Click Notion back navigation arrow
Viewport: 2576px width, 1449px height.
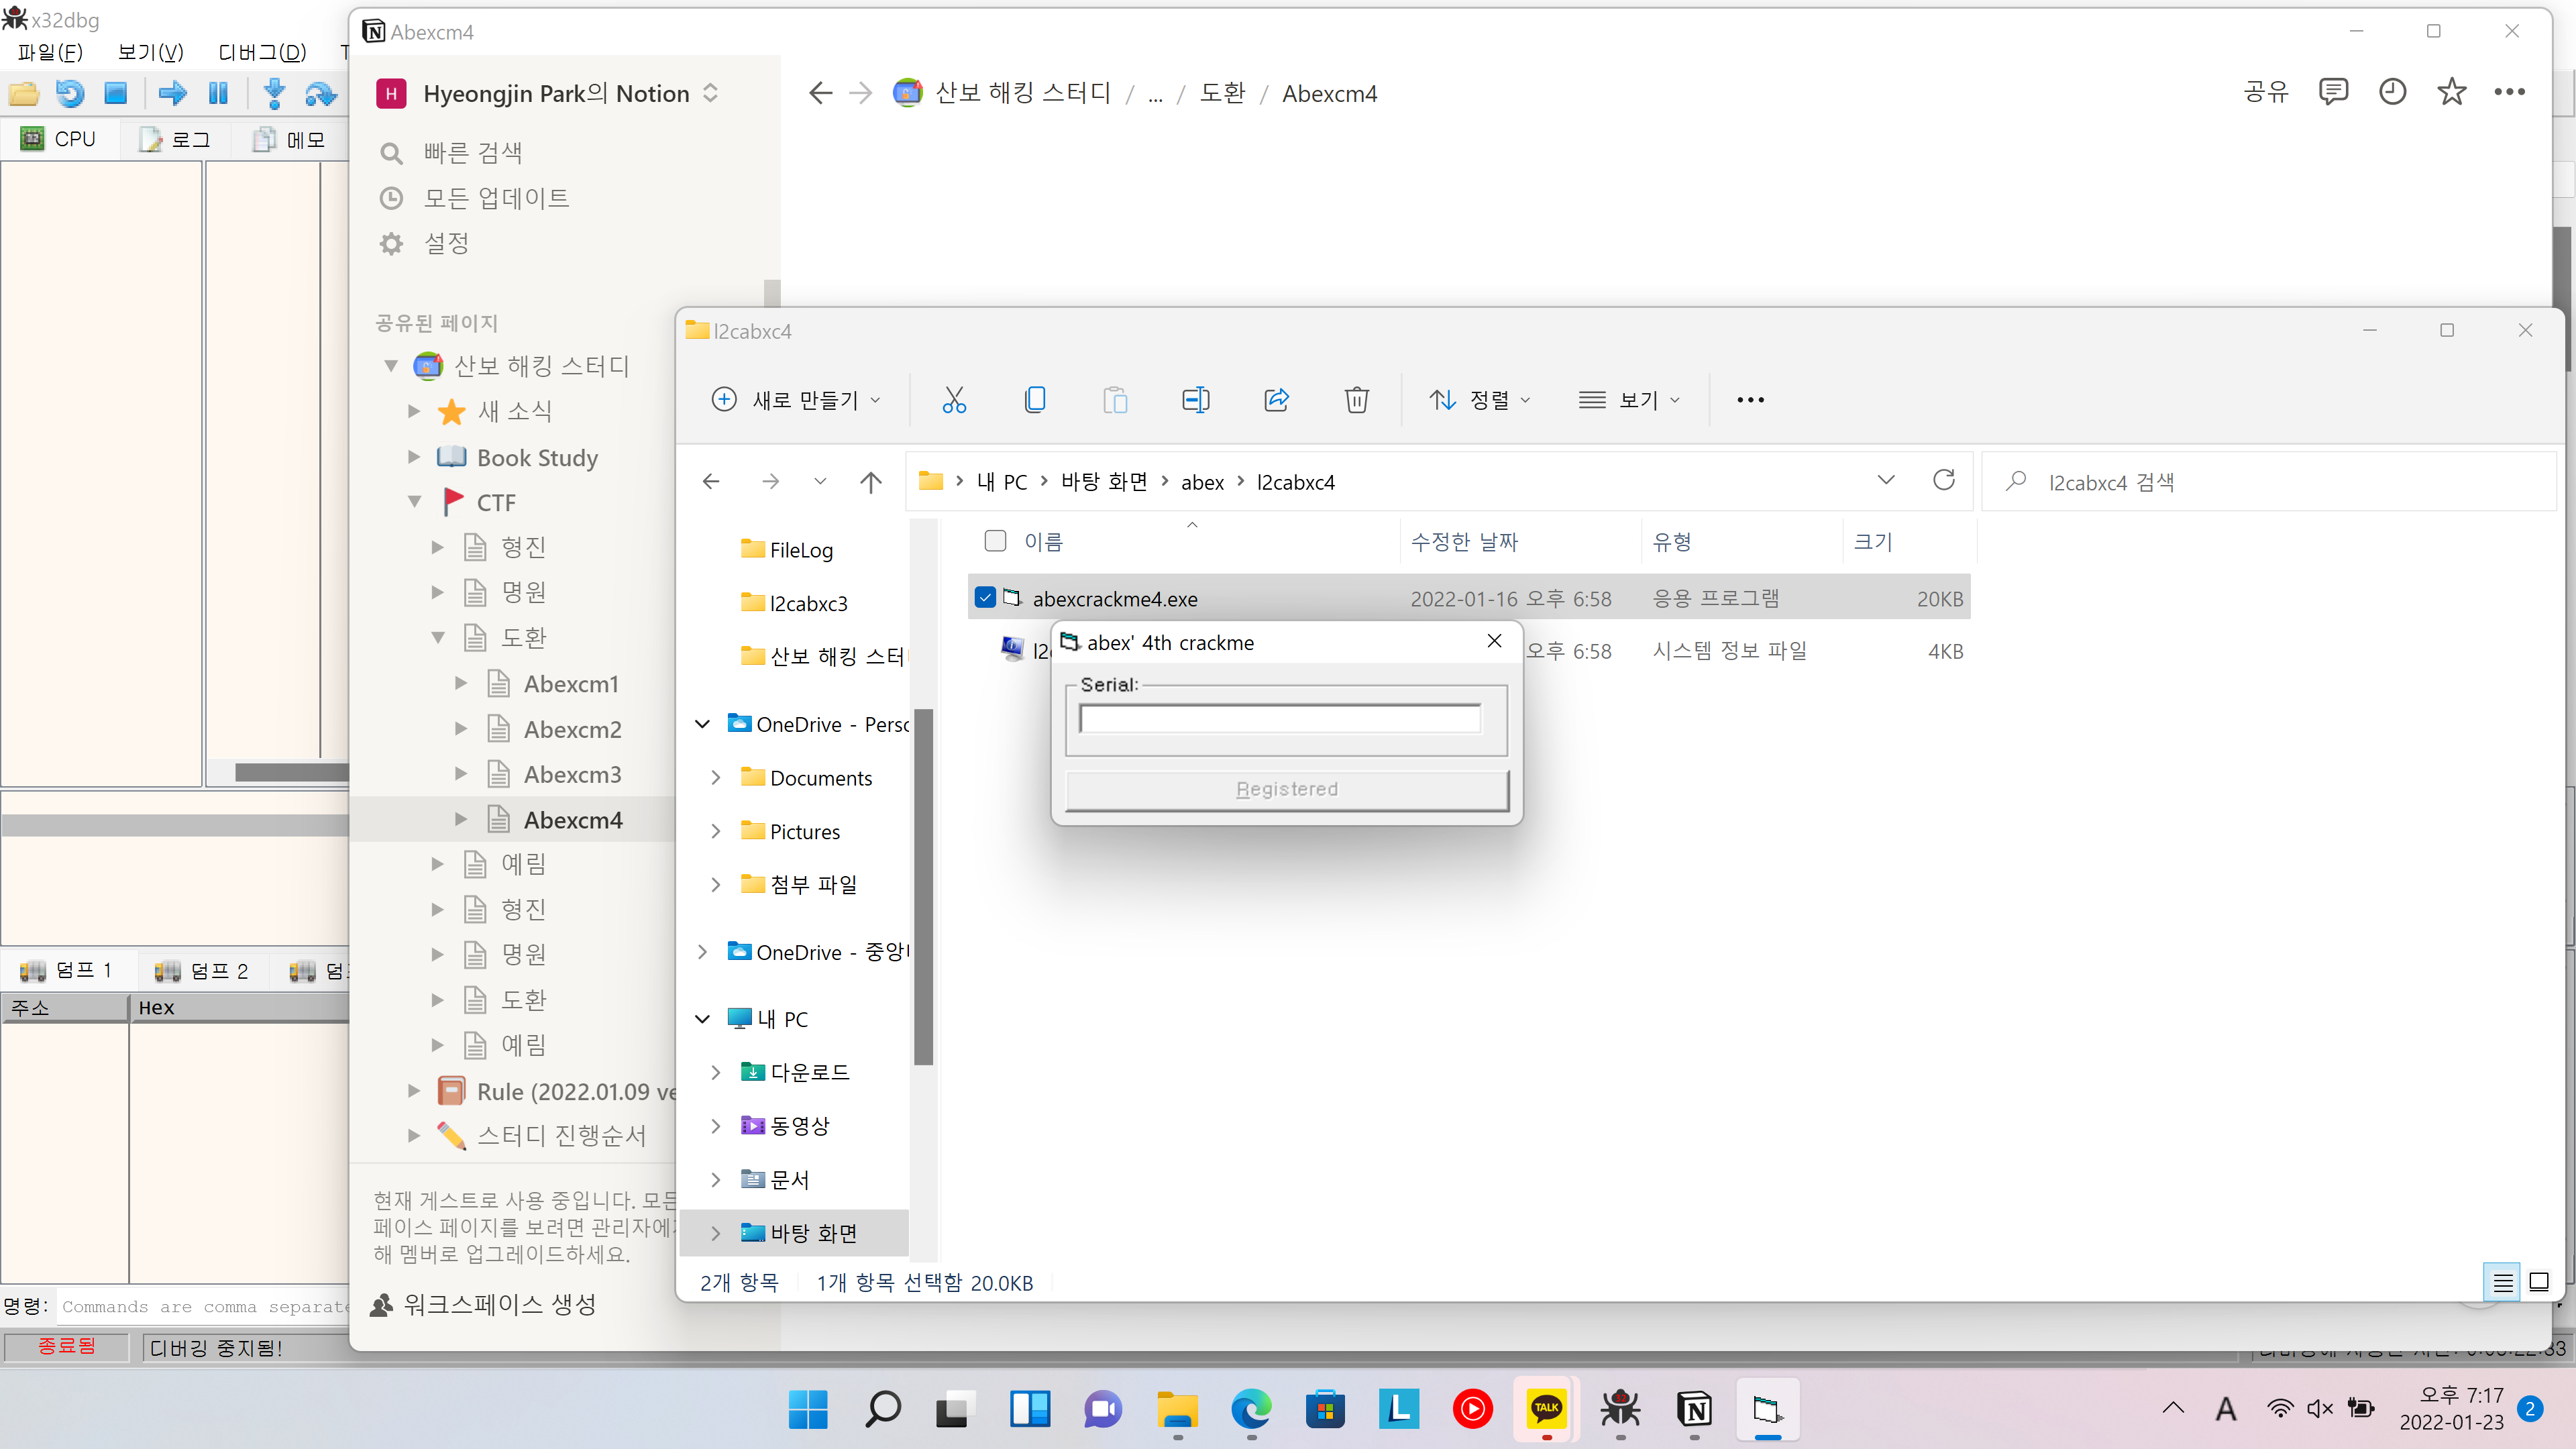point(820,93)
